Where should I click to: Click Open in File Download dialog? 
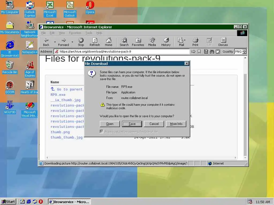110,124
